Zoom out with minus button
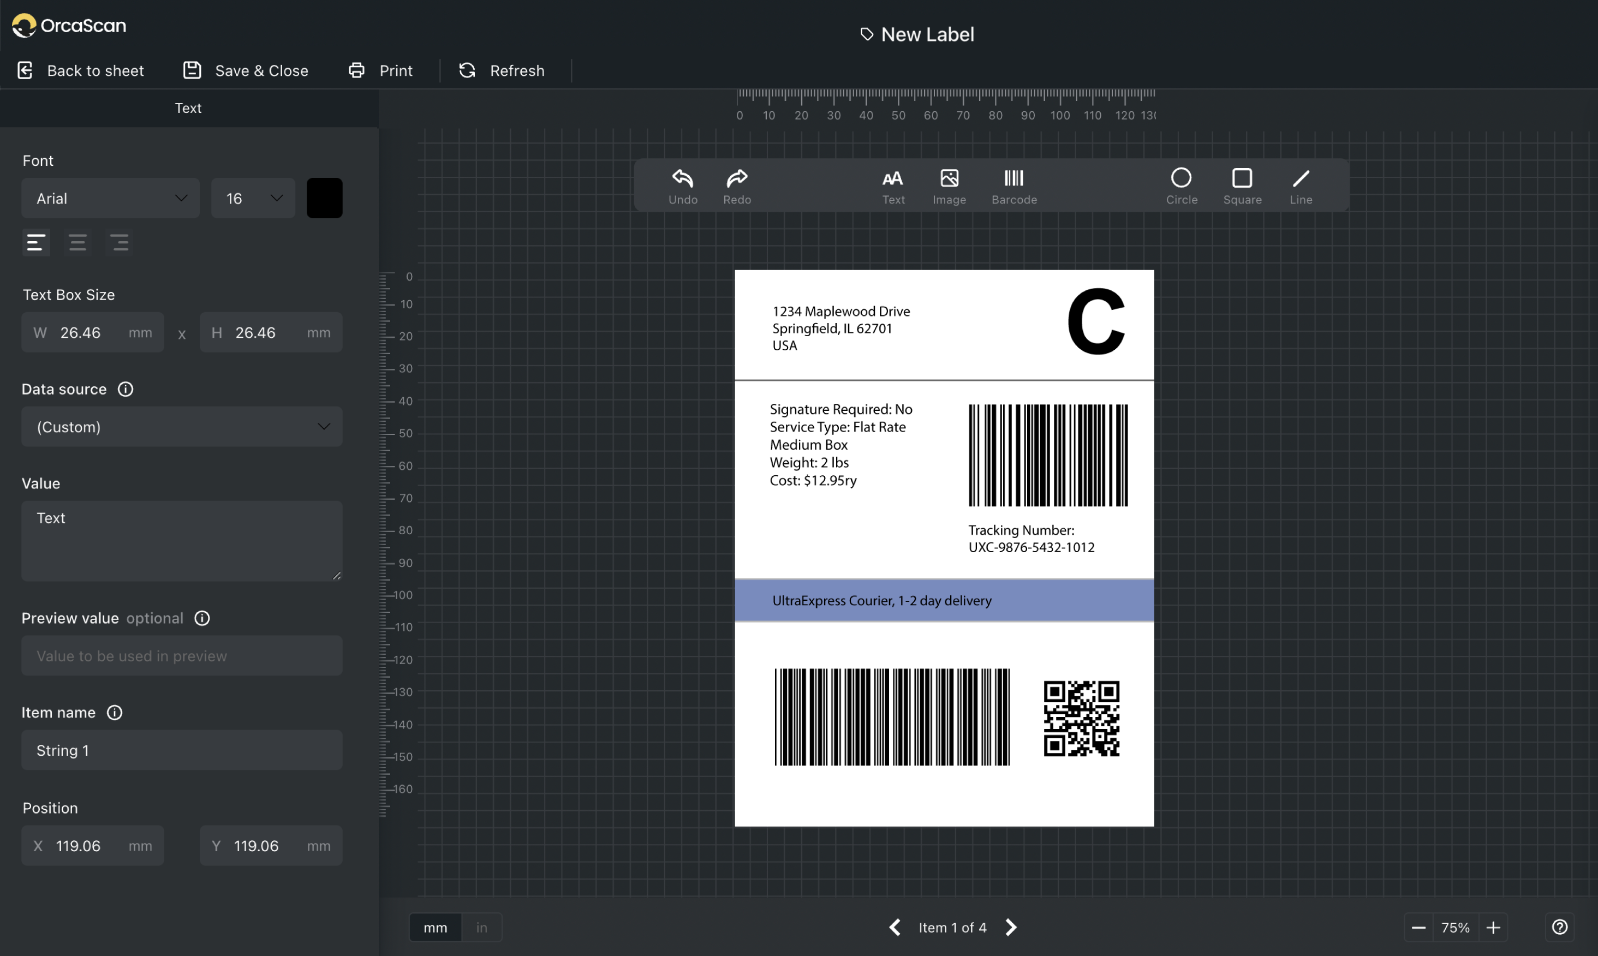 pyautogui.click(x=1418, y=927)
